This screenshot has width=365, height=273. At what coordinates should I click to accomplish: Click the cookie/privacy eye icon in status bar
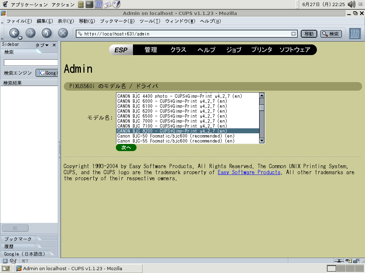[348, 261]
